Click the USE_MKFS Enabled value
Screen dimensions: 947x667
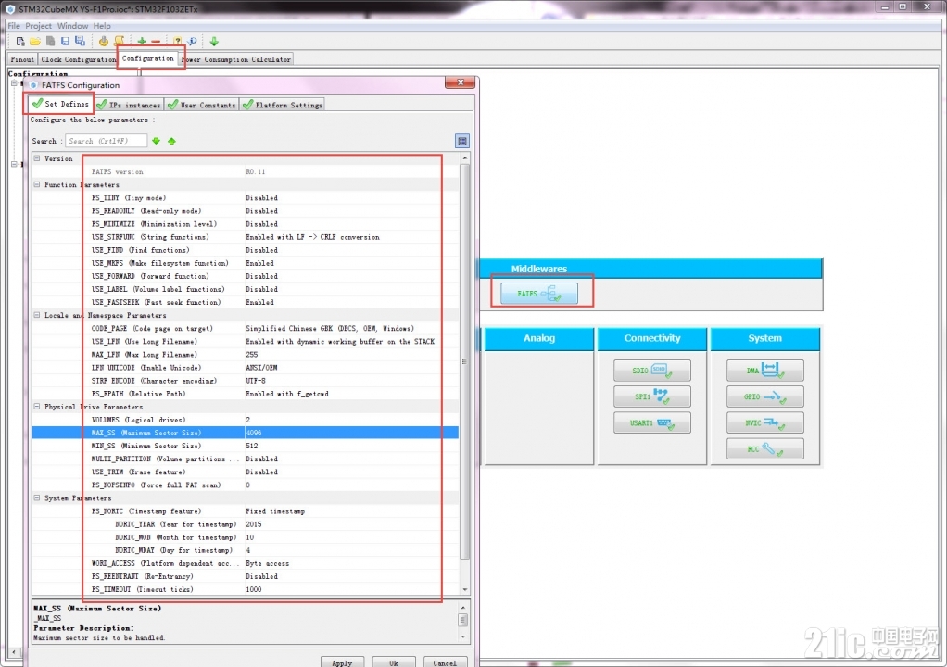click(259, 263)
